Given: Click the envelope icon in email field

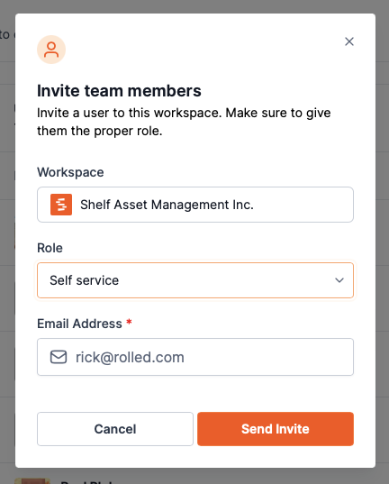Looking at the screenshot, I should click(x=59, y=357).
